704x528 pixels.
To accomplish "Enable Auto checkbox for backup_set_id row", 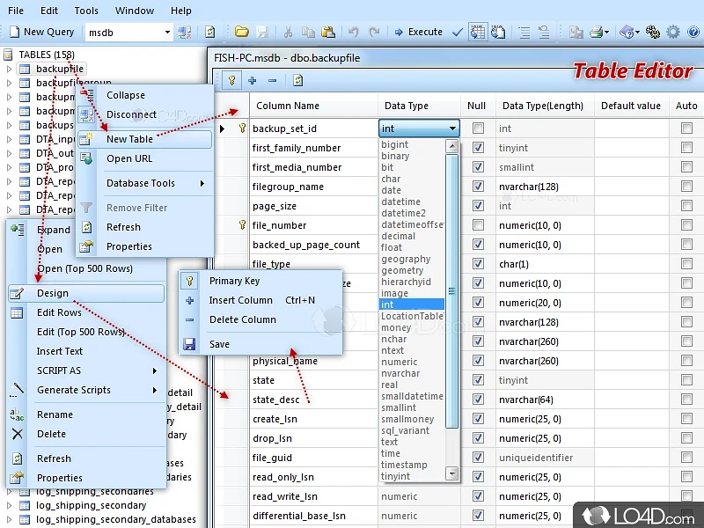I will [x=686, y=128].
